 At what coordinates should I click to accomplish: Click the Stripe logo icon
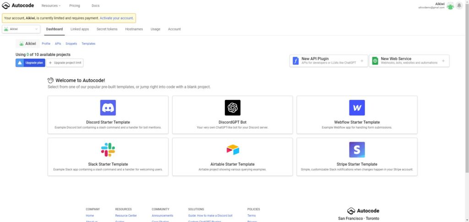357,149
